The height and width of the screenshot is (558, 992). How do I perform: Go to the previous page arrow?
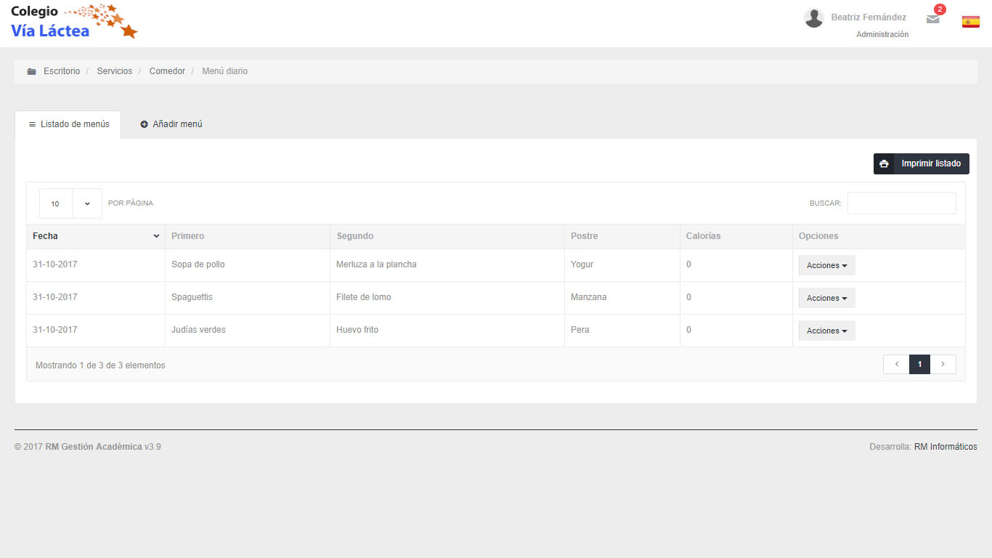(896, 365)
